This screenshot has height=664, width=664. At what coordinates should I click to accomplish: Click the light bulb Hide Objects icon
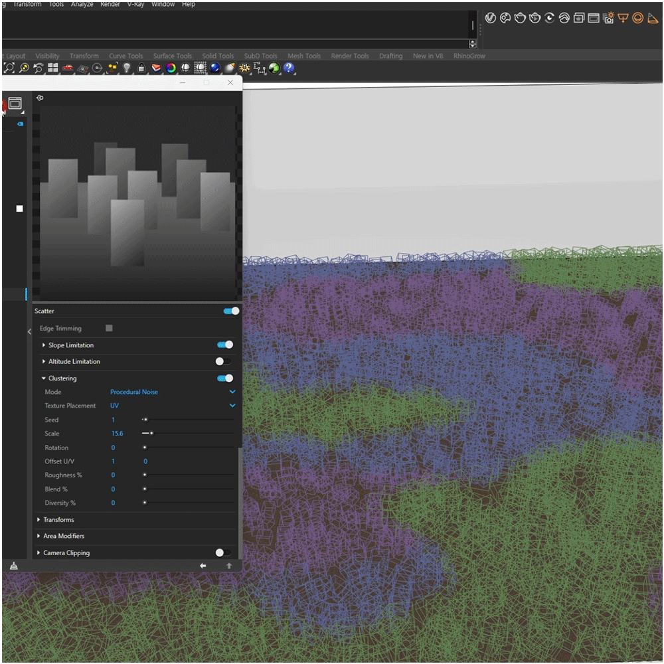127,68
